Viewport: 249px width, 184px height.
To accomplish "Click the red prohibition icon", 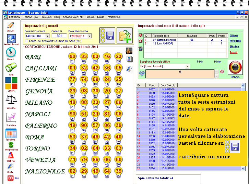I will [222, 71].
